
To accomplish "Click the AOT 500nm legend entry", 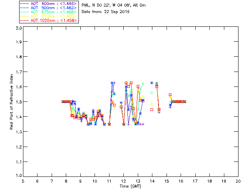I will click(x=48, y=8).
